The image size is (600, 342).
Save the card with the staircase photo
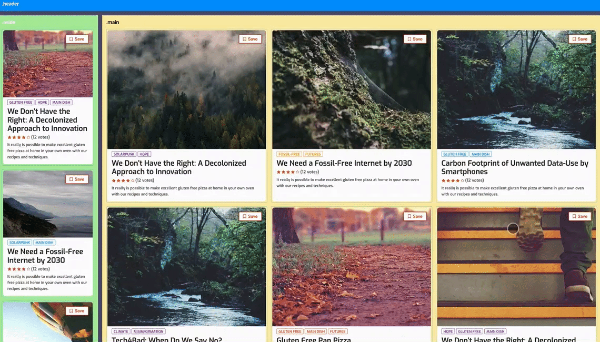580,217
